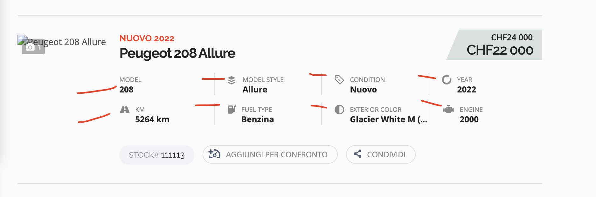The width and height of the screenshot is (596, 197).
Task: Add car via Aggiungi per confronto button
Action: [270, 154]
